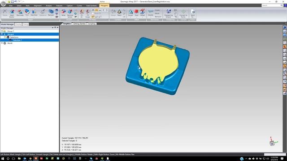
Task: Expand the World tree node
Action: click(2, 43)
